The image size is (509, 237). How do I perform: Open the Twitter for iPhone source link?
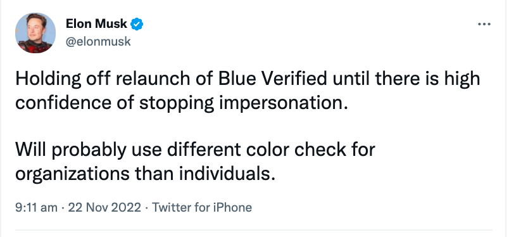click(202, 207)
